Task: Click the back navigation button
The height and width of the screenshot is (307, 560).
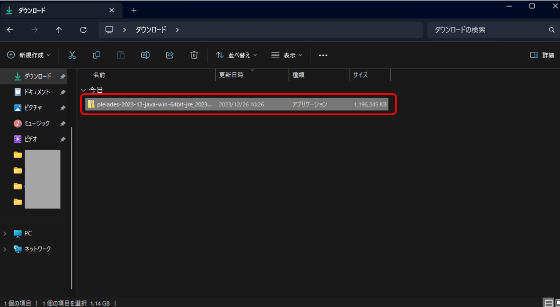Action: coord(10,30)
